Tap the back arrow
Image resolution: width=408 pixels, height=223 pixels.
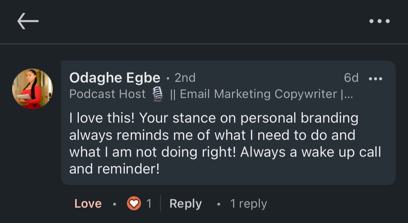28,21
